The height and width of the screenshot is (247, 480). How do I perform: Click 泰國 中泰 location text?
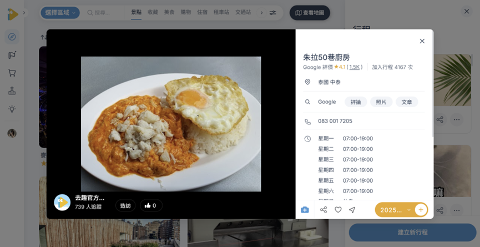pos(329,82)
